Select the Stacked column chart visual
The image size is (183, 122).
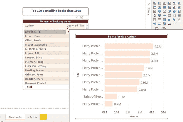pyautogui.click(x=159, y=3)
